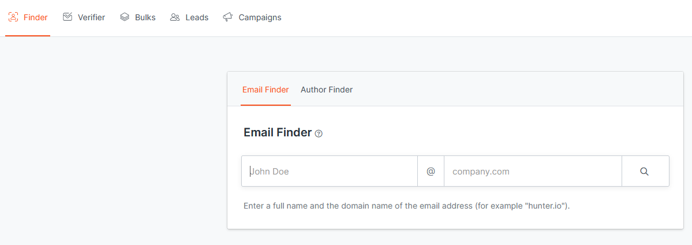The height and width of the screenshot is (245, 692).
Task: Select the Email Finder tab
Action: tap(265, 90)
